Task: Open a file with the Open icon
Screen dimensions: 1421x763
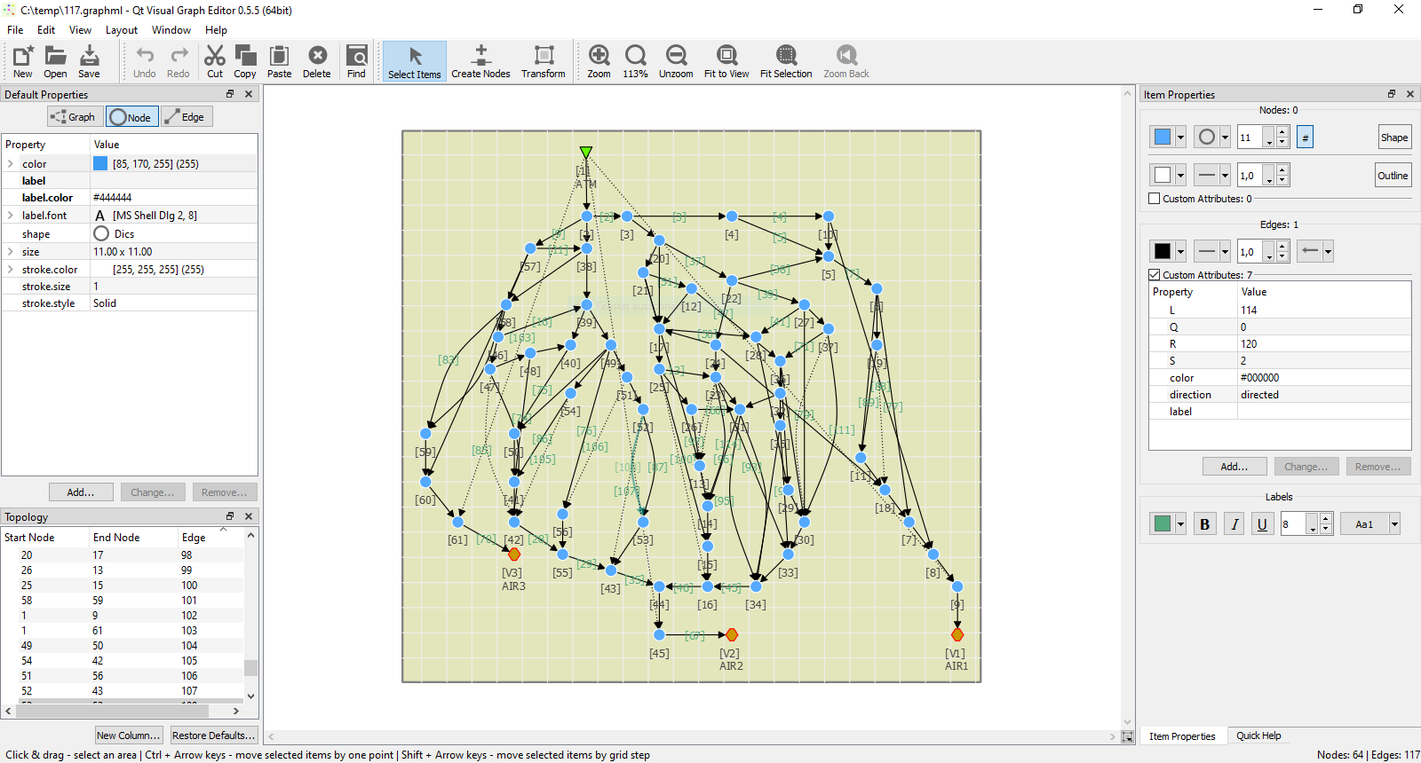Action: [55, 62]
